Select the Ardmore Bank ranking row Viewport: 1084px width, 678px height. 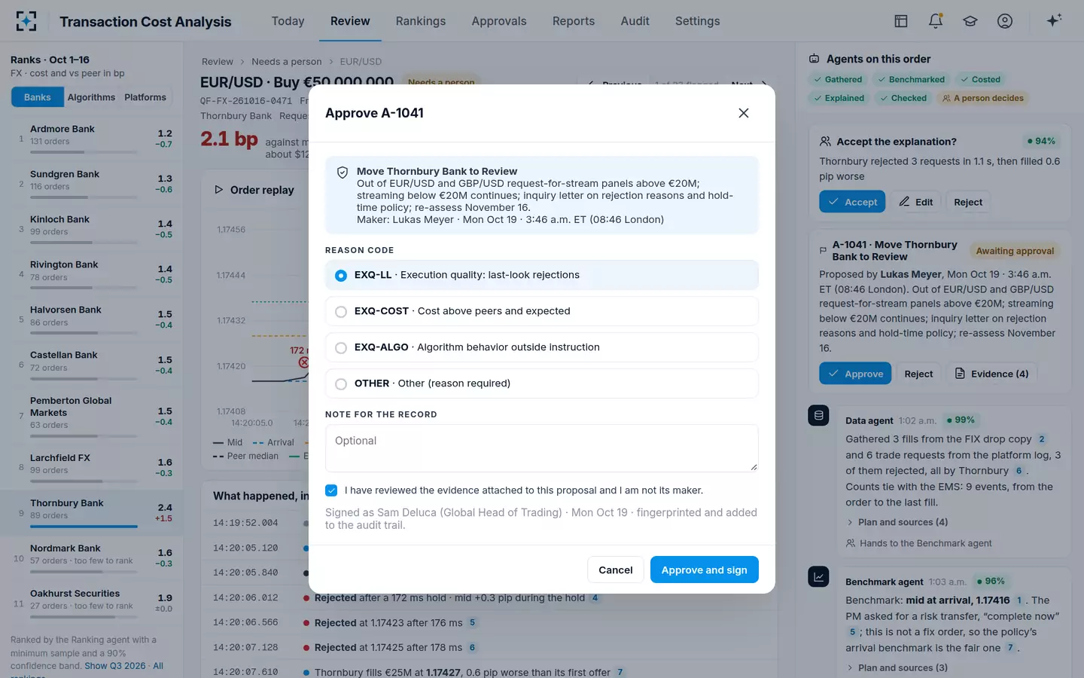click(92, 139)
